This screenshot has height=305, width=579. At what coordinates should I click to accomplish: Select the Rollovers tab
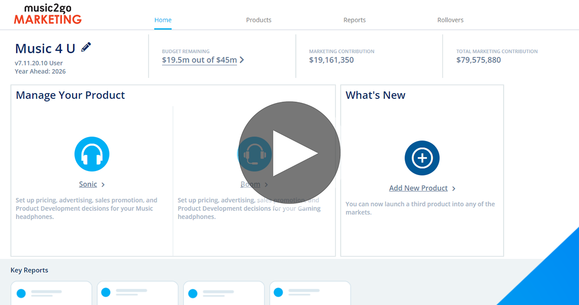point(450,20)
